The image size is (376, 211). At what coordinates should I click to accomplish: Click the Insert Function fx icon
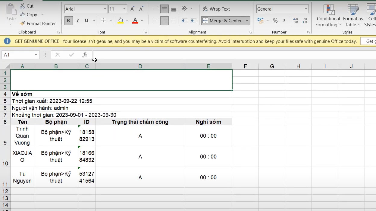point(85,55)
